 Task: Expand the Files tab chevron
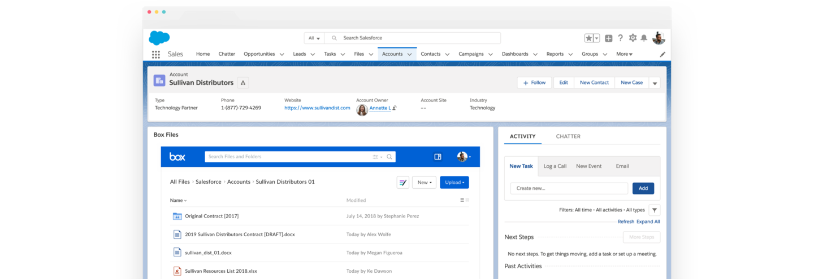click(x=371, y=54)
